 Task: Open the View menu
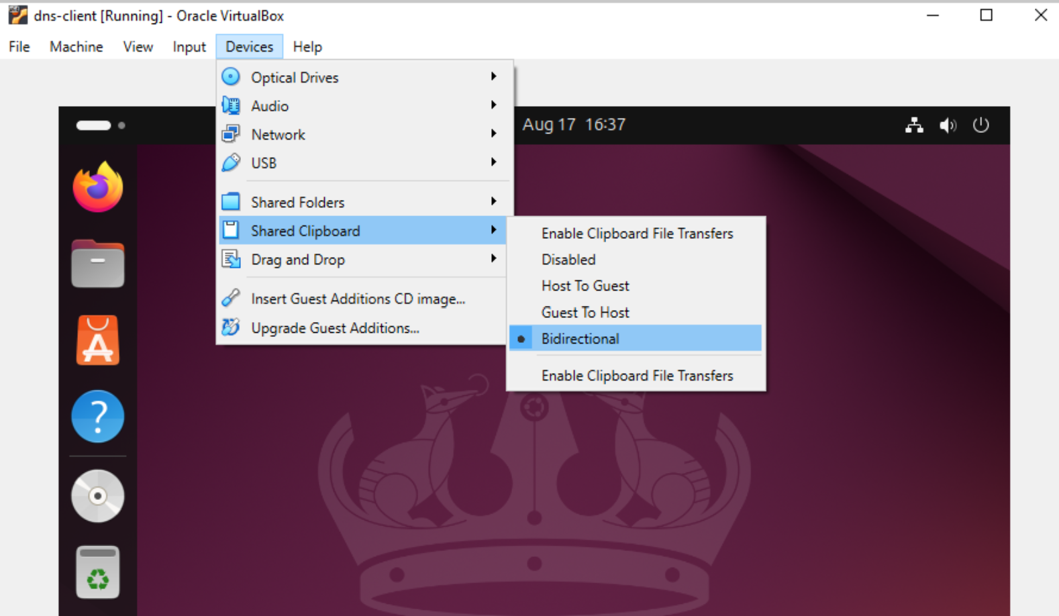(x=138, y=47)
